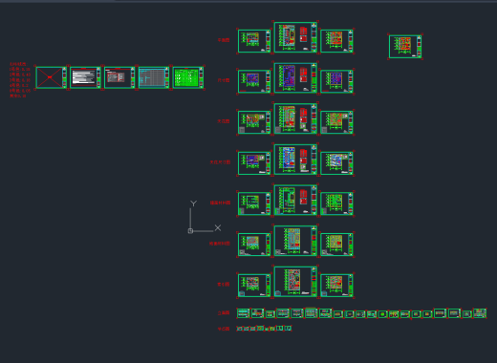497x363 pixels.
Task: Select the right sheet in the 天花图 row
Action: point(337,122)
